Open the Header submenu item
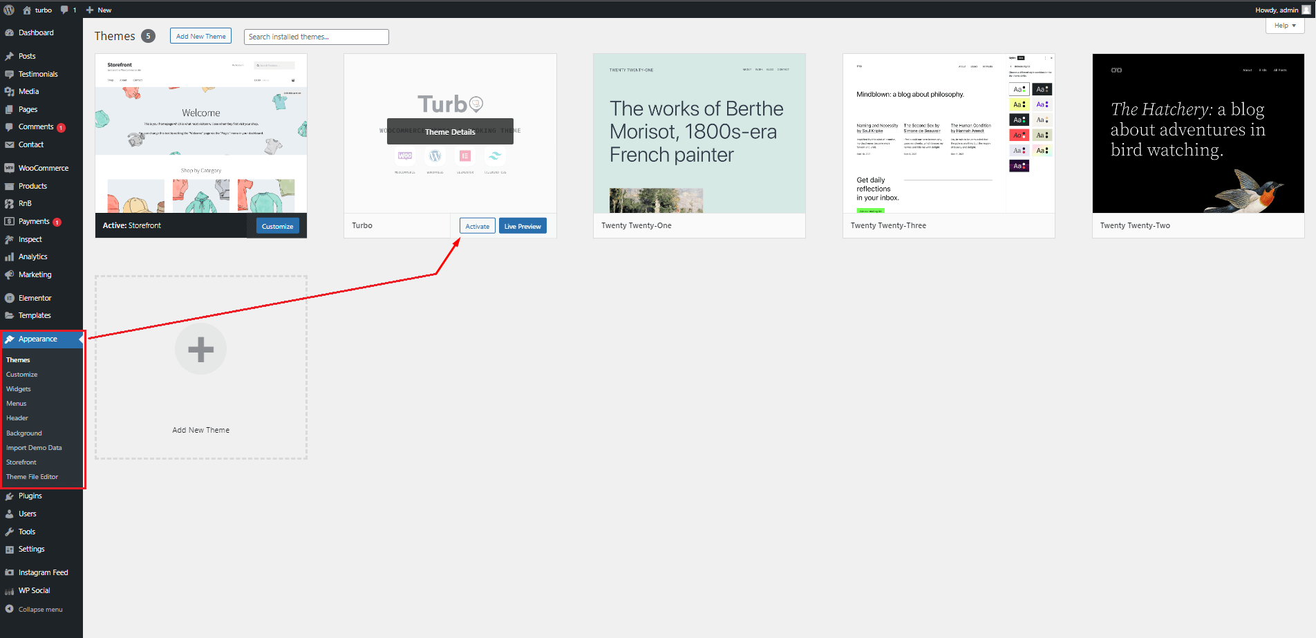The height and width of the screenshot is (638, 1316). [x=17, y=418]
